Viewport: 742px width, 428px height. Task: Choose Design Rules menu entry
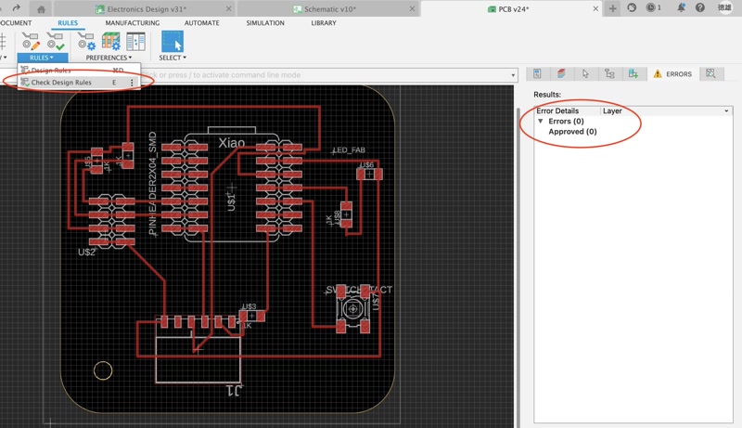pos(79,70)
